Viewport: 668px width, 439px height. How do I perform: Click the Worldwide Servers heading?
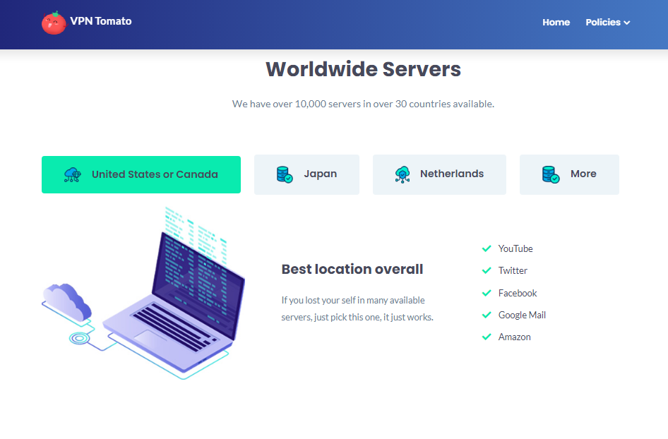click(x=364, y=69)
